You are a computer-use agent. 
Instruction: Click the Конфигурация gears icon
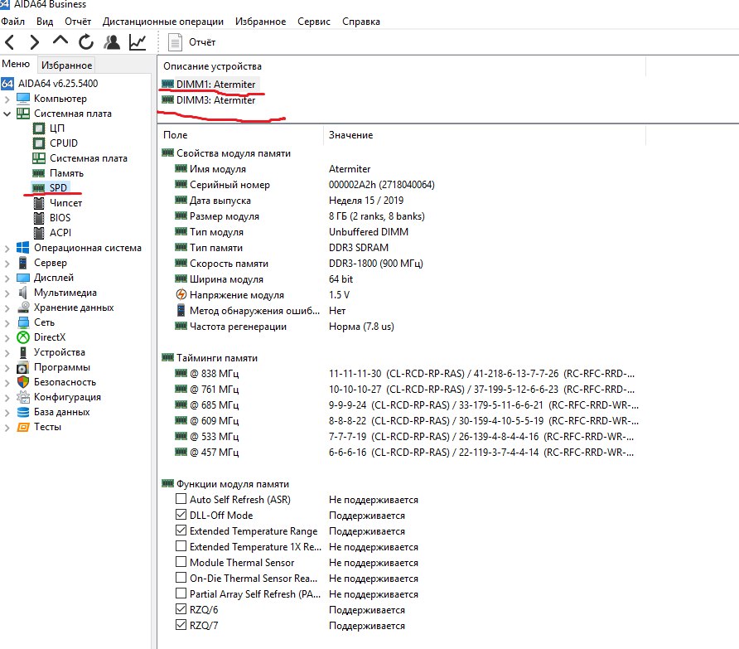click(x=23, y=397)
